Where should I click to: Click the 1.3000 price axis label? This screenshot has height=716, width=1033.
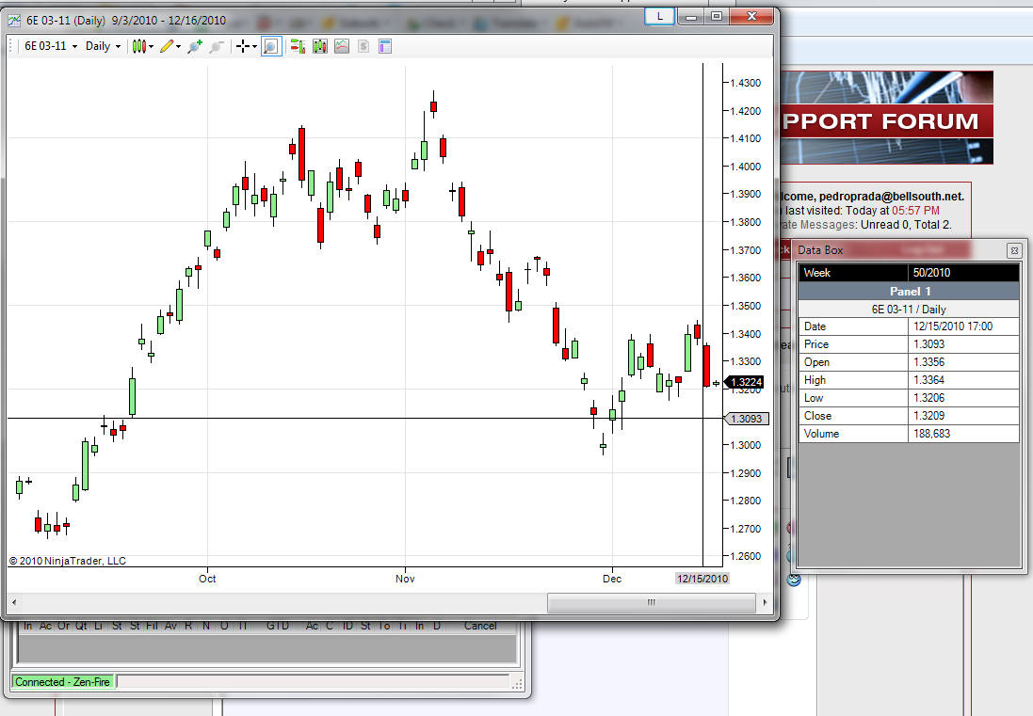pos(745,445)
